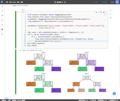Click the notebook title in the header
Viewport: 120px width, 101px height.
[x=60, y=2]
